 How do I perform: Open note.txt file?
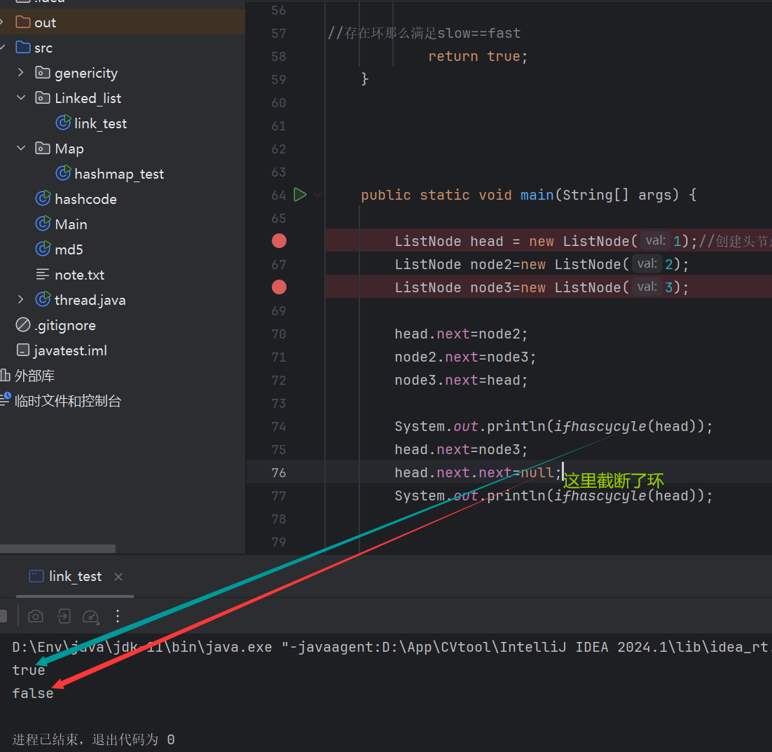[x=79, y=275]
